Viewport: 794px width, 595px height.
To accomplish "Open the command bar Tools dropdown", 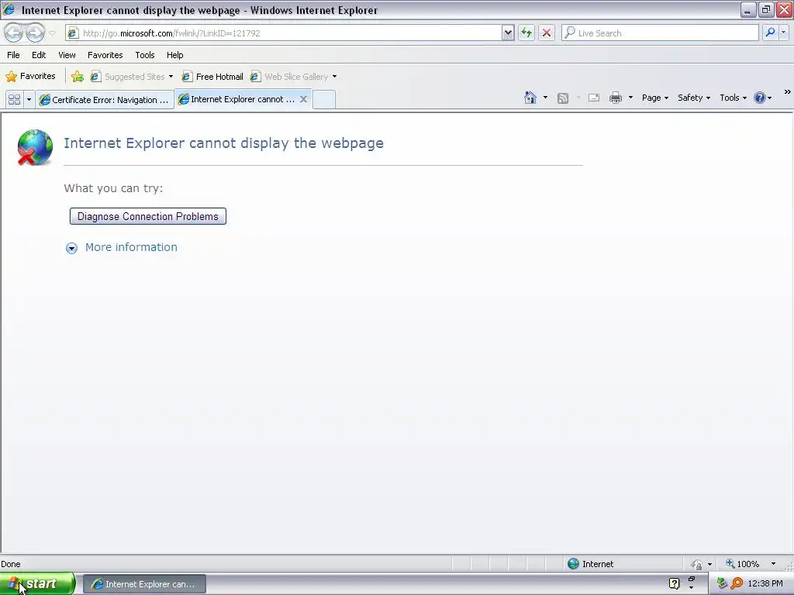I will coord(733,98).
